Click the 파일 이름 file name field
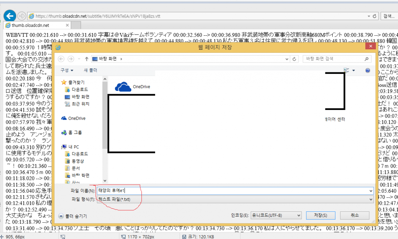Viewport: 398px width, 239px height. (x=233, y=191)
